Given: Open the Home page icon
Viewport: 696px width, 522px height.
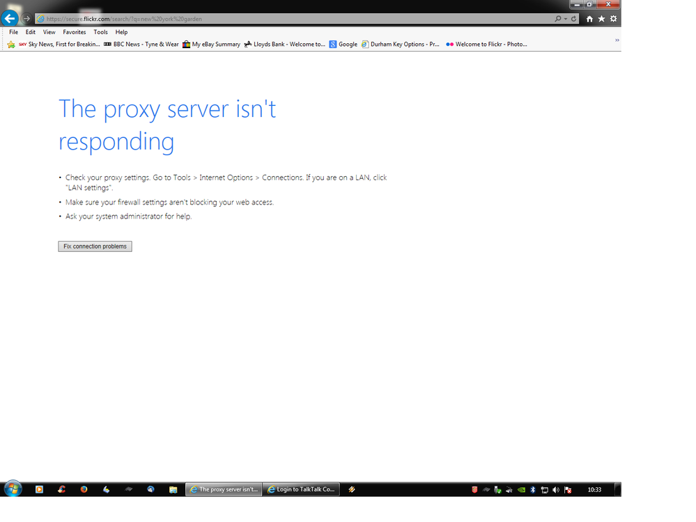Looking at the screenshot, I should point(589,19).
